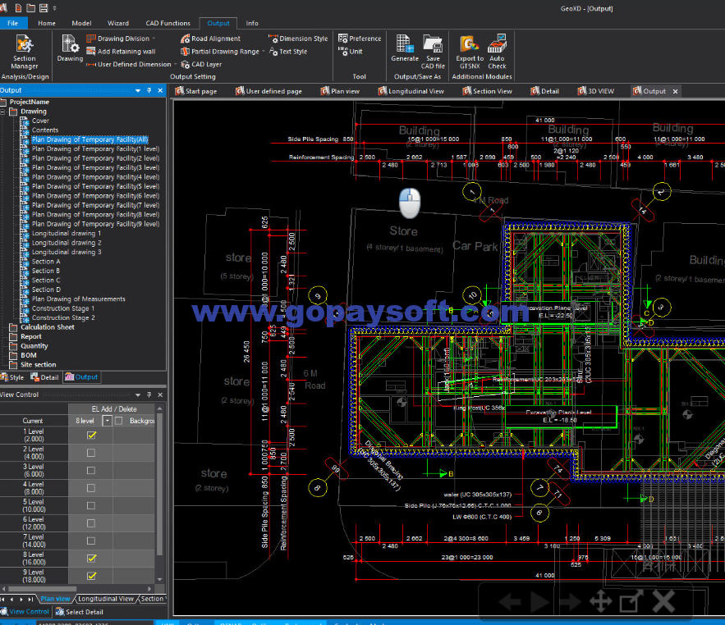Viewport: 725px width, 625px height.
Task: Click the play arrow overlay icon
Action: [x=540, y=602]
